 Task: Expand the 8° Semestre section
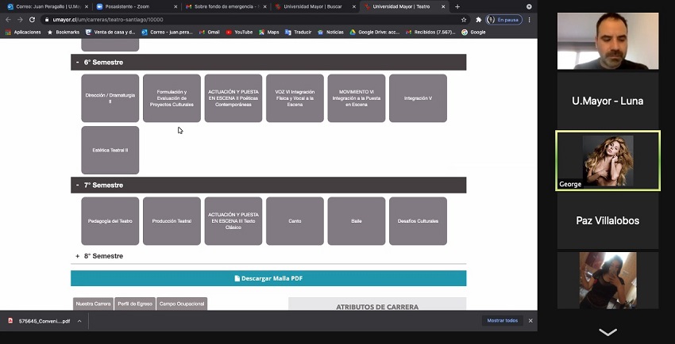pos(77,256)
